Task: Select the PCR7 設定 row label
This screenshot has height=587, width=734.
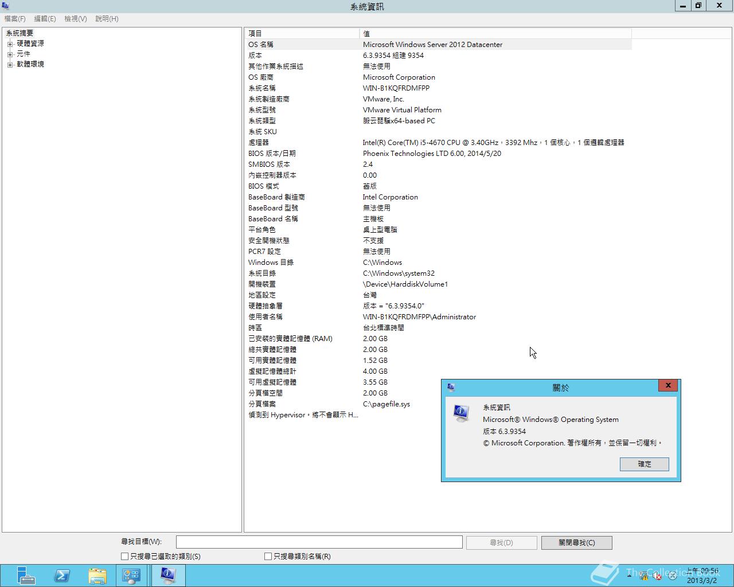Action: (x=264, y=251)
